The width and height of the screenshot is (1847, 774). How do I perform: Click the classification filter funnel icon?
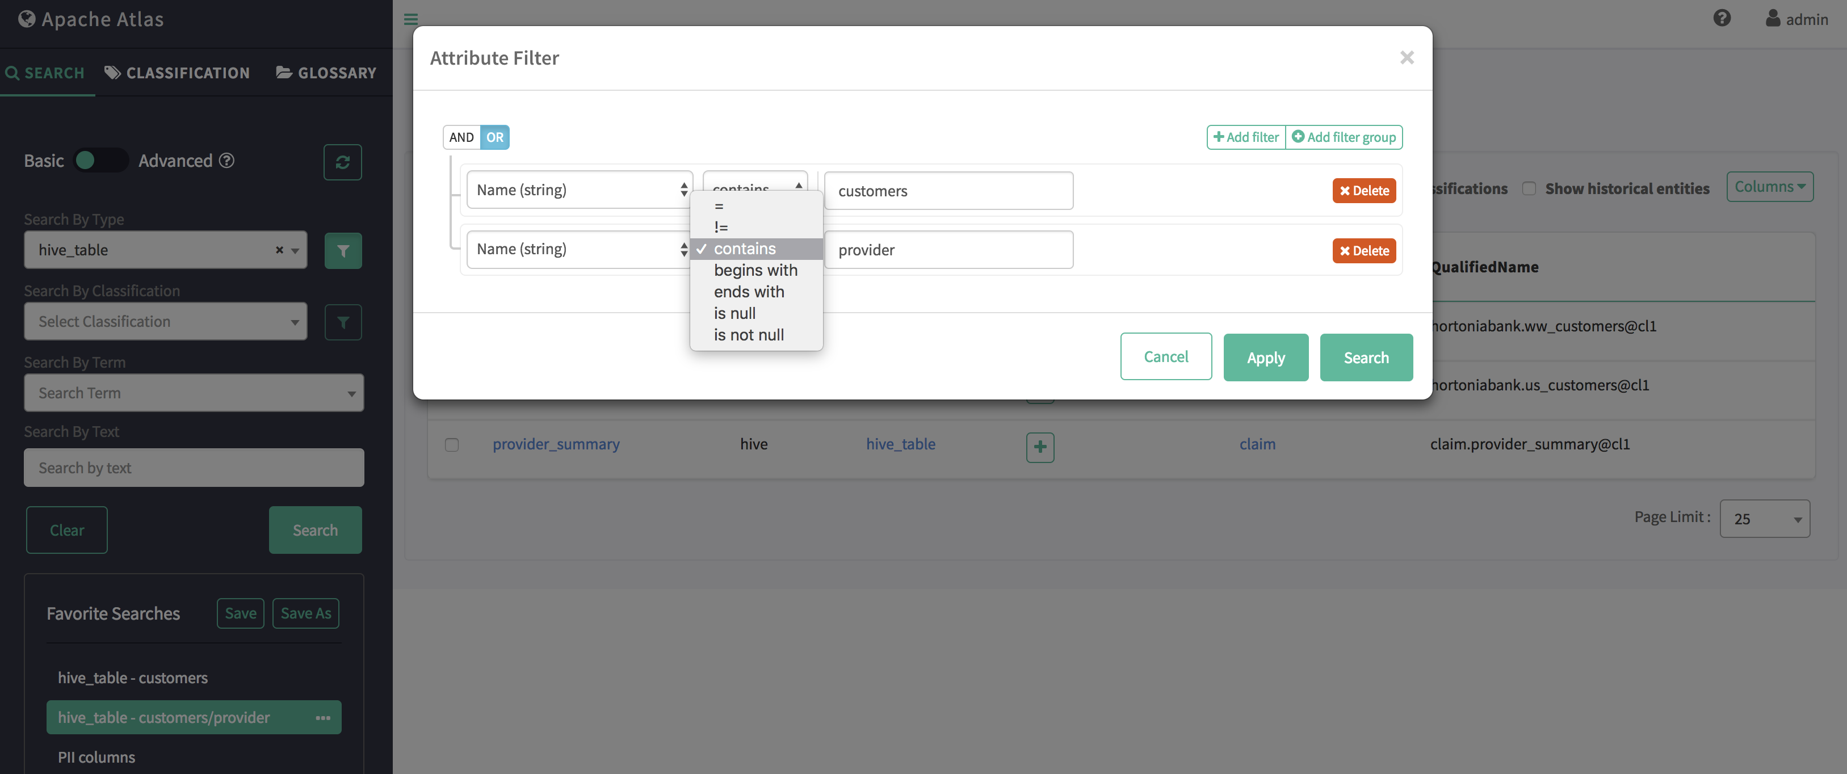(342, 322)
